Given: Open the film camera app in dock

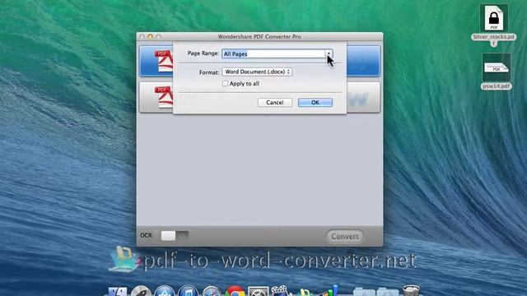Looking at the screenshot, I should 280,290.
